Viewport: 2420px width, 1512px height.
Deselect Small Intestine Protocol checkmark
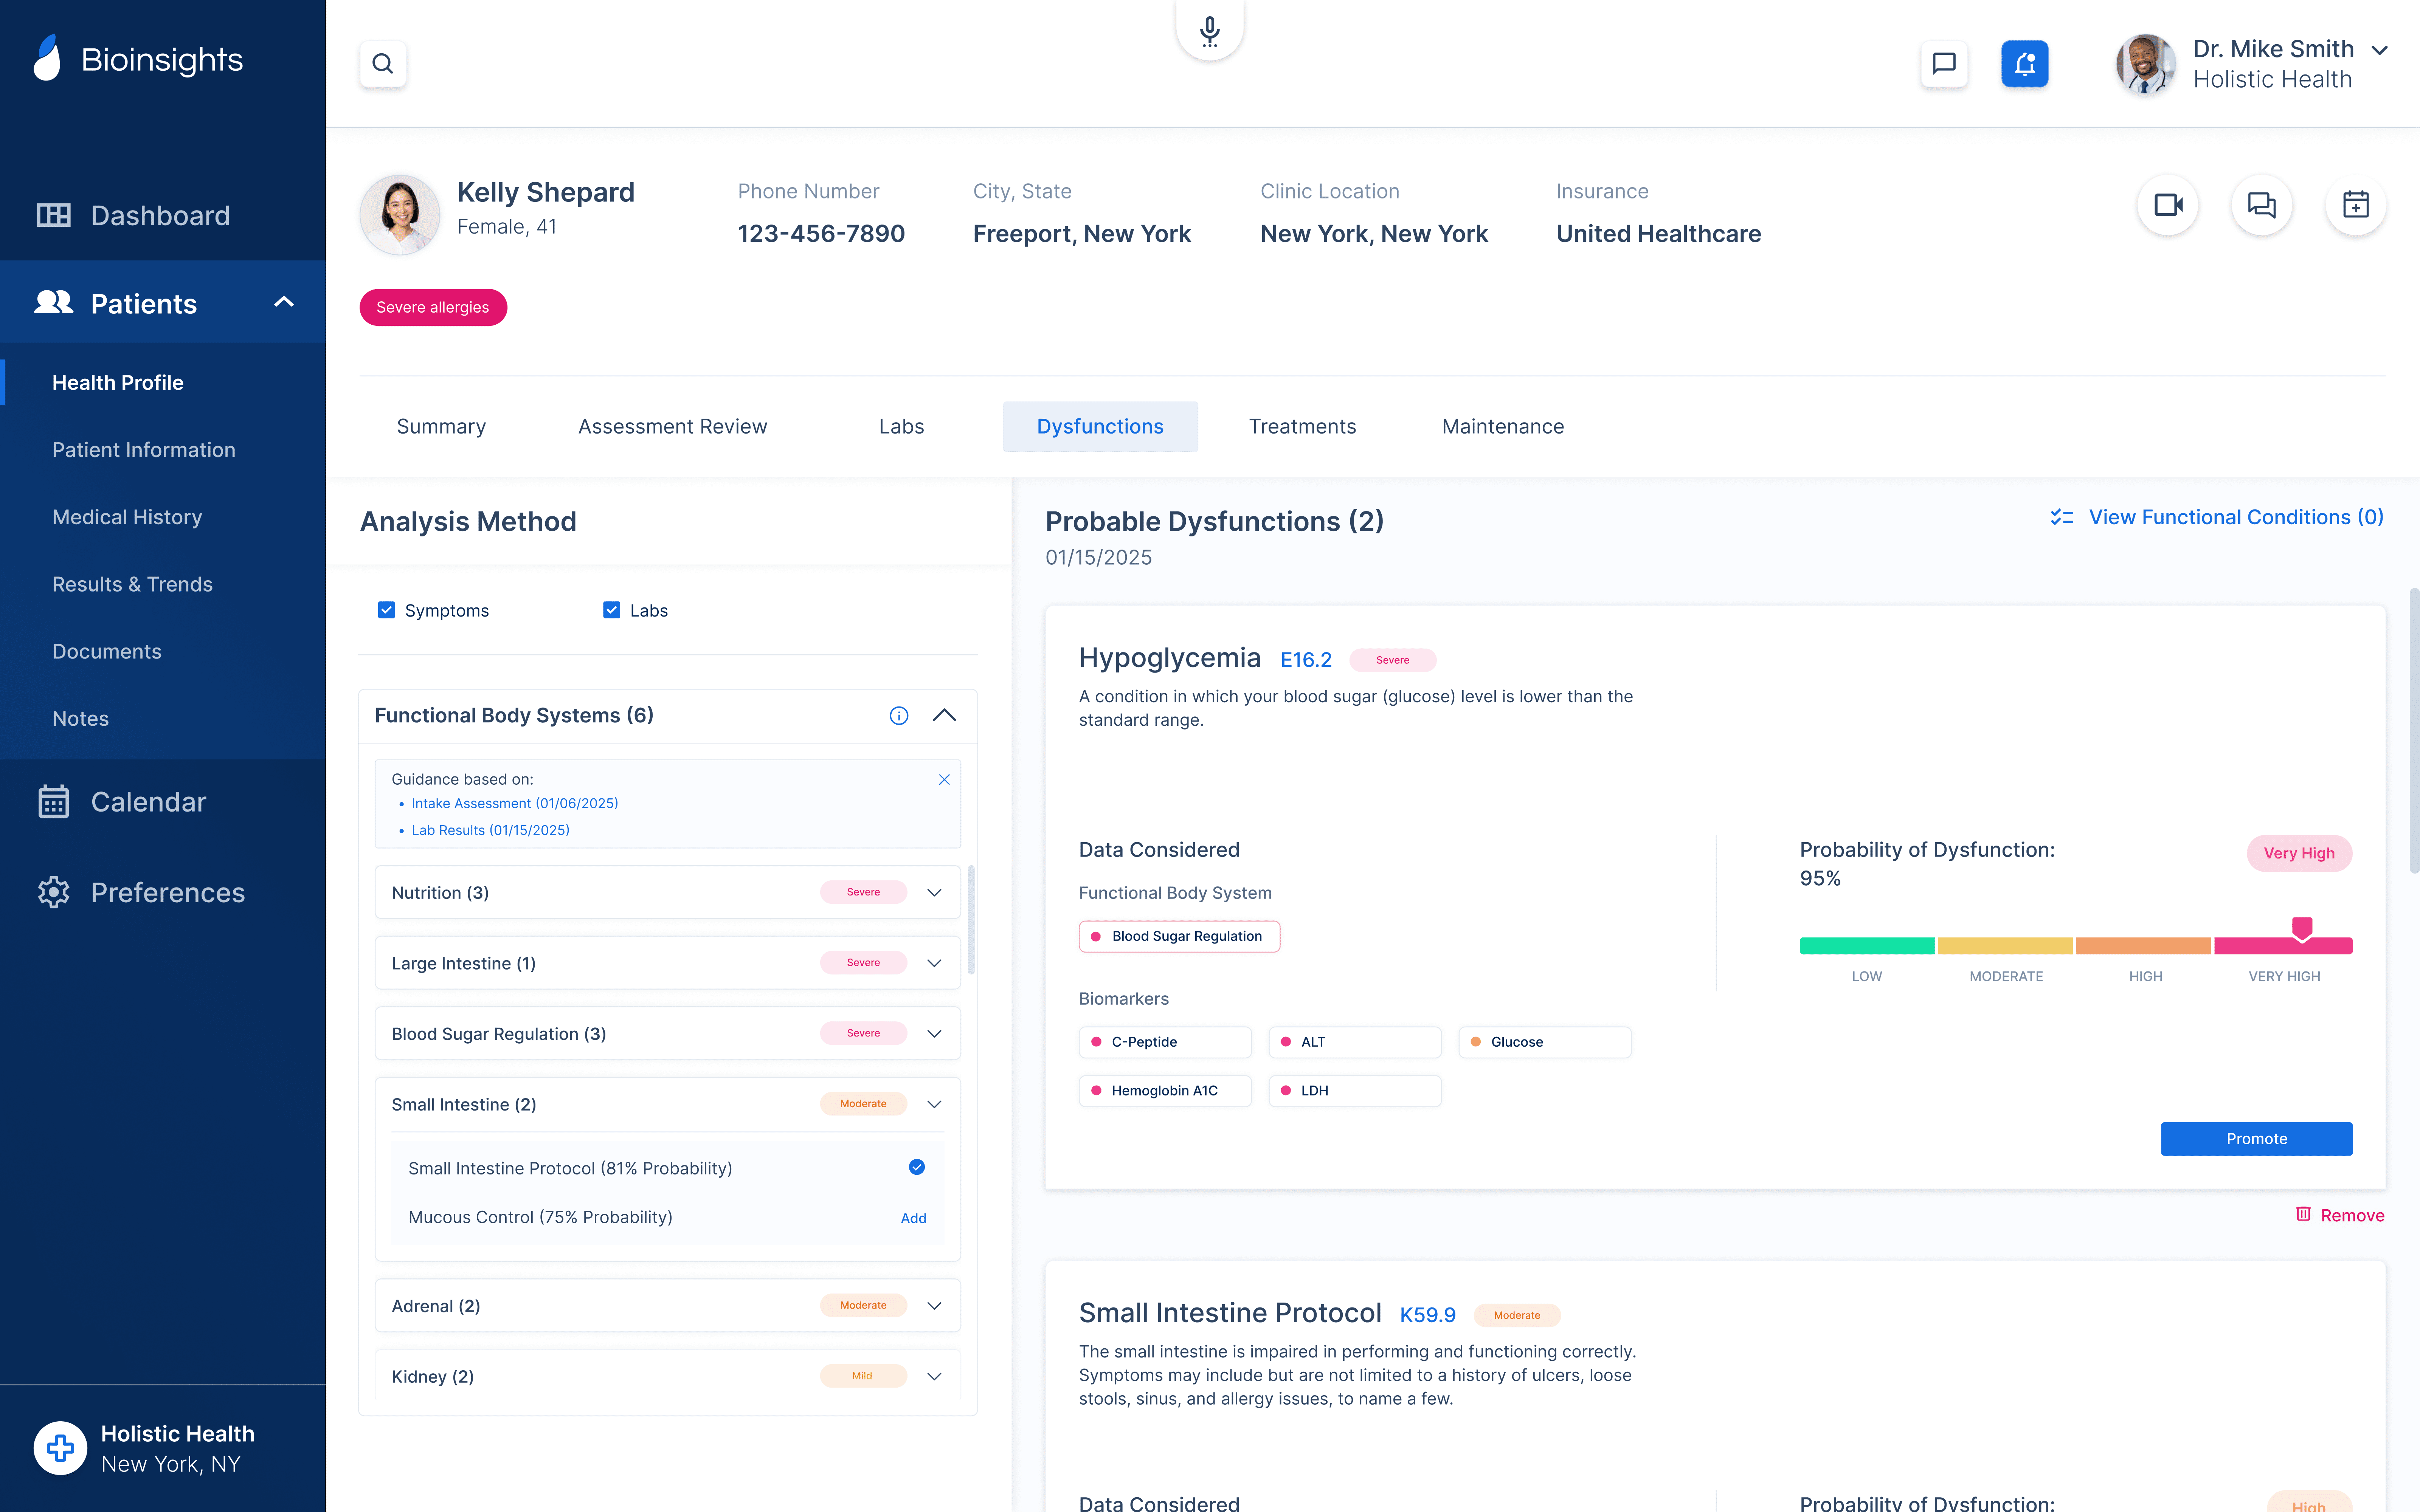[x=917, y=1167]
